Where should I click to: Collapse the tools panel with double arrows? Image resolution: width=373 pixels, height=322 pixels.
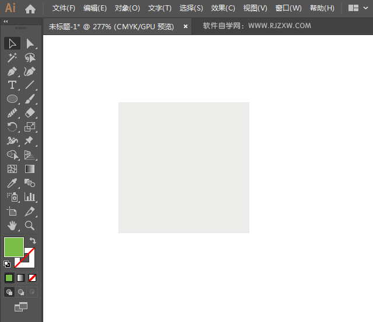pos(5,21)
